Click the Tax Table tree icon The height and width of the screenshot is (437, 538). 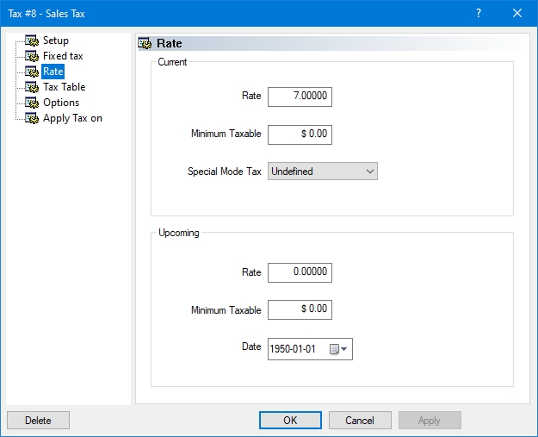coord(32,87)
